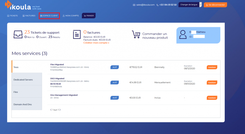Click the shopping cart order icon
Image resolution: width=245 pixels, height=134 pixels.
[x=136, y=34]
